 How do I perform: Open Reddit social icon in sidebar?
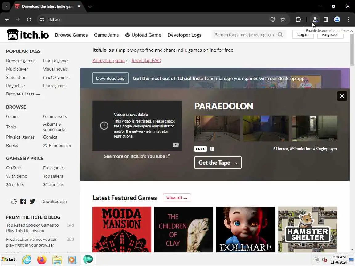click(14, 202)
